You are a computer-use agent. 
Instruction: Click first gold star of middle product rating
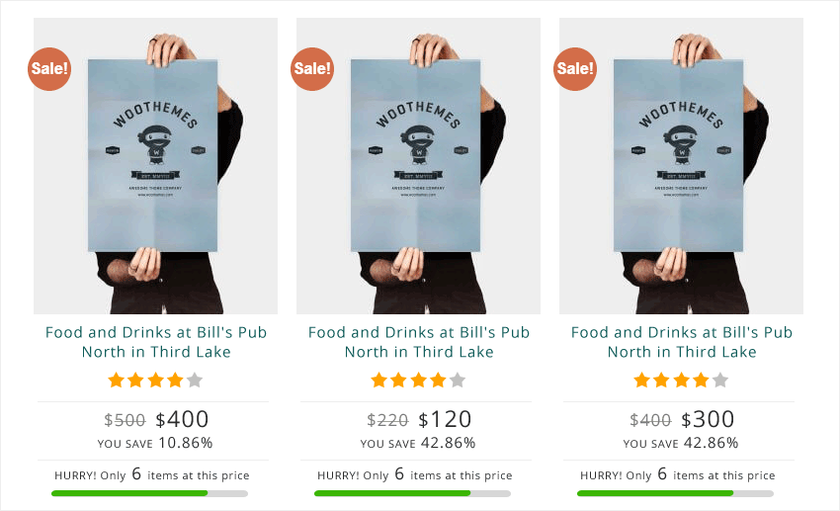pyautogui.click(x=378, y=381)
